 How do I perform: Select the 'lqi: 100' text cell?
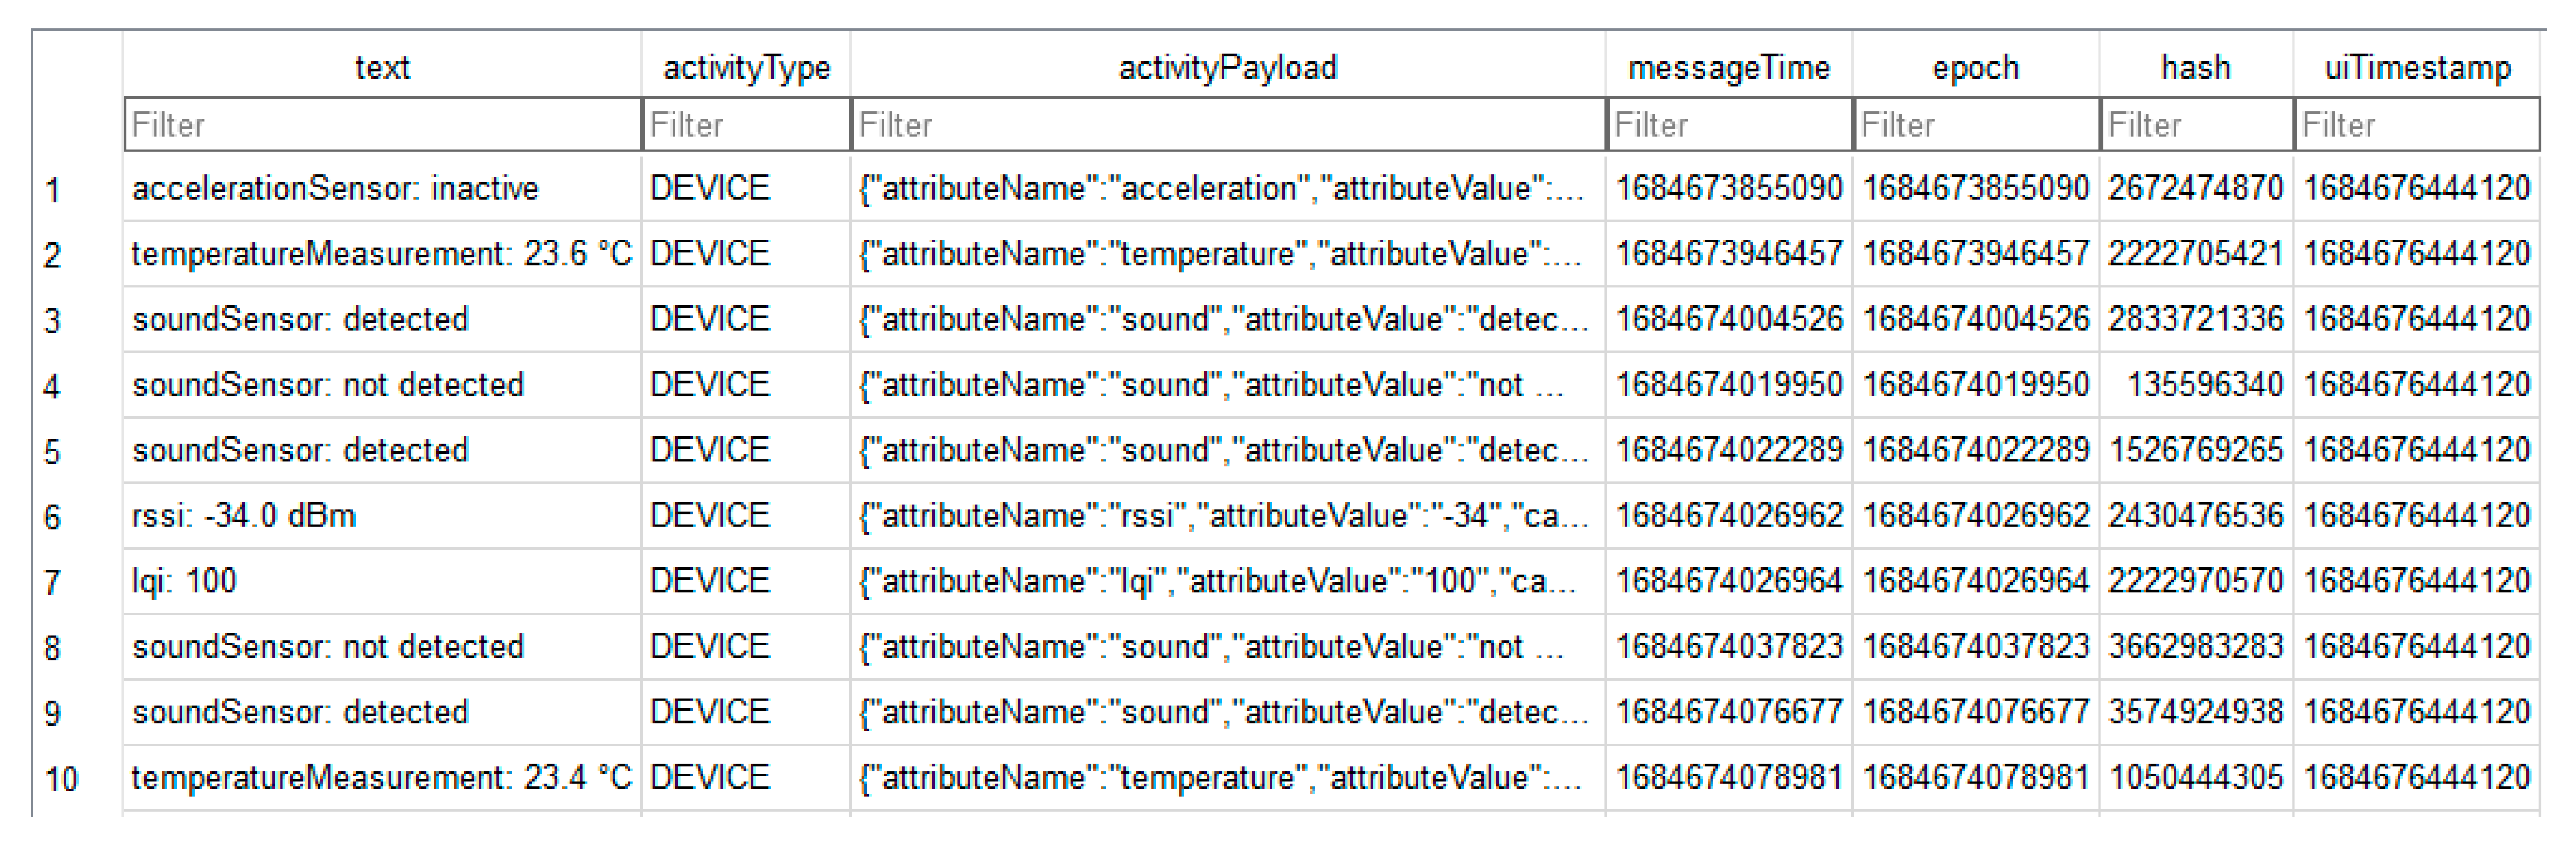tap(185, 581)
